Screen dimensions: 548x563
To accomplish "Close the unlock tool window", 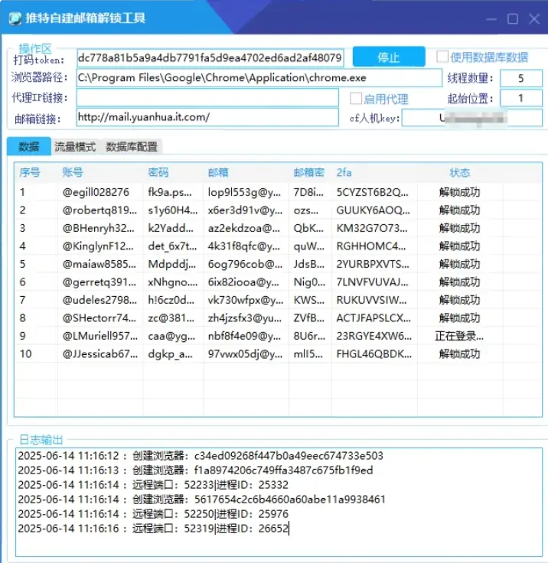I will 534,18.
